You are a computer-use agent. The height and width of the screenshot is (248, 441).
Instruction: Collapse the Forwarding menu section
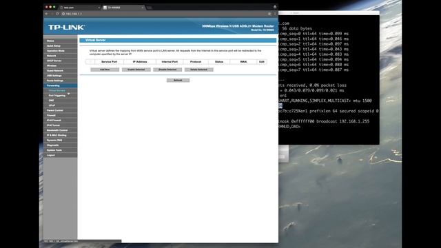pyautogui.click(x=60, y=85)
